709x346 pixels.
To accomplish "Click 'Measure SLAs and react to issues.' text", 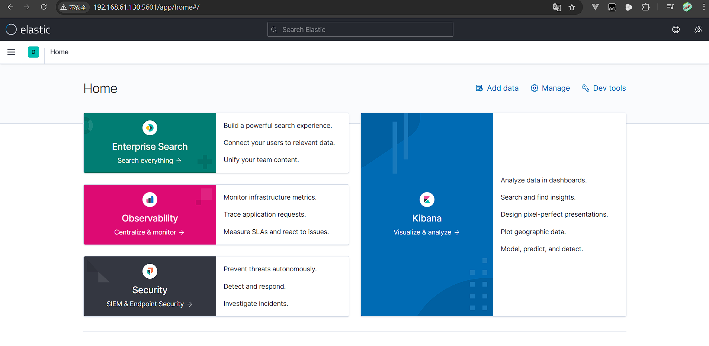I will (276, 232).
